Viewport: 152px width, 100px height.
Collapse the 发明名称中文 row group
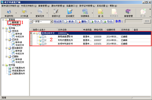pyautogui.click(x=34, y=33)
